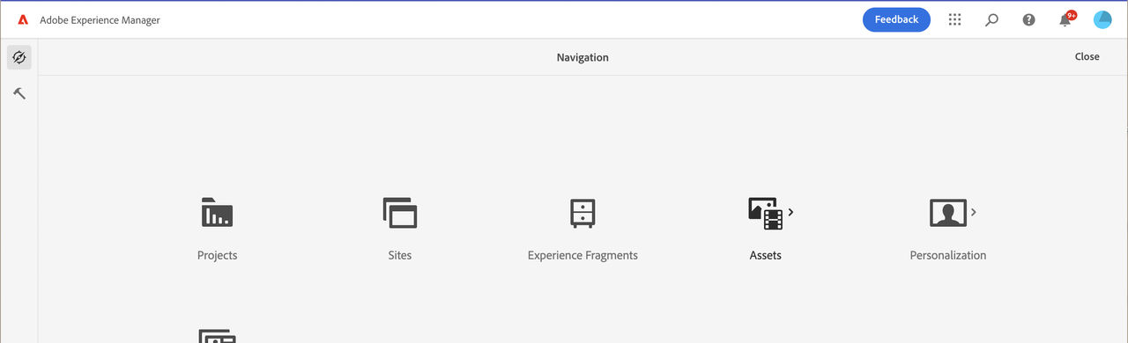The width and height of the screenshot is (1128, 343).
Task: Open the user profile avatar
Action: point(1102,19)
